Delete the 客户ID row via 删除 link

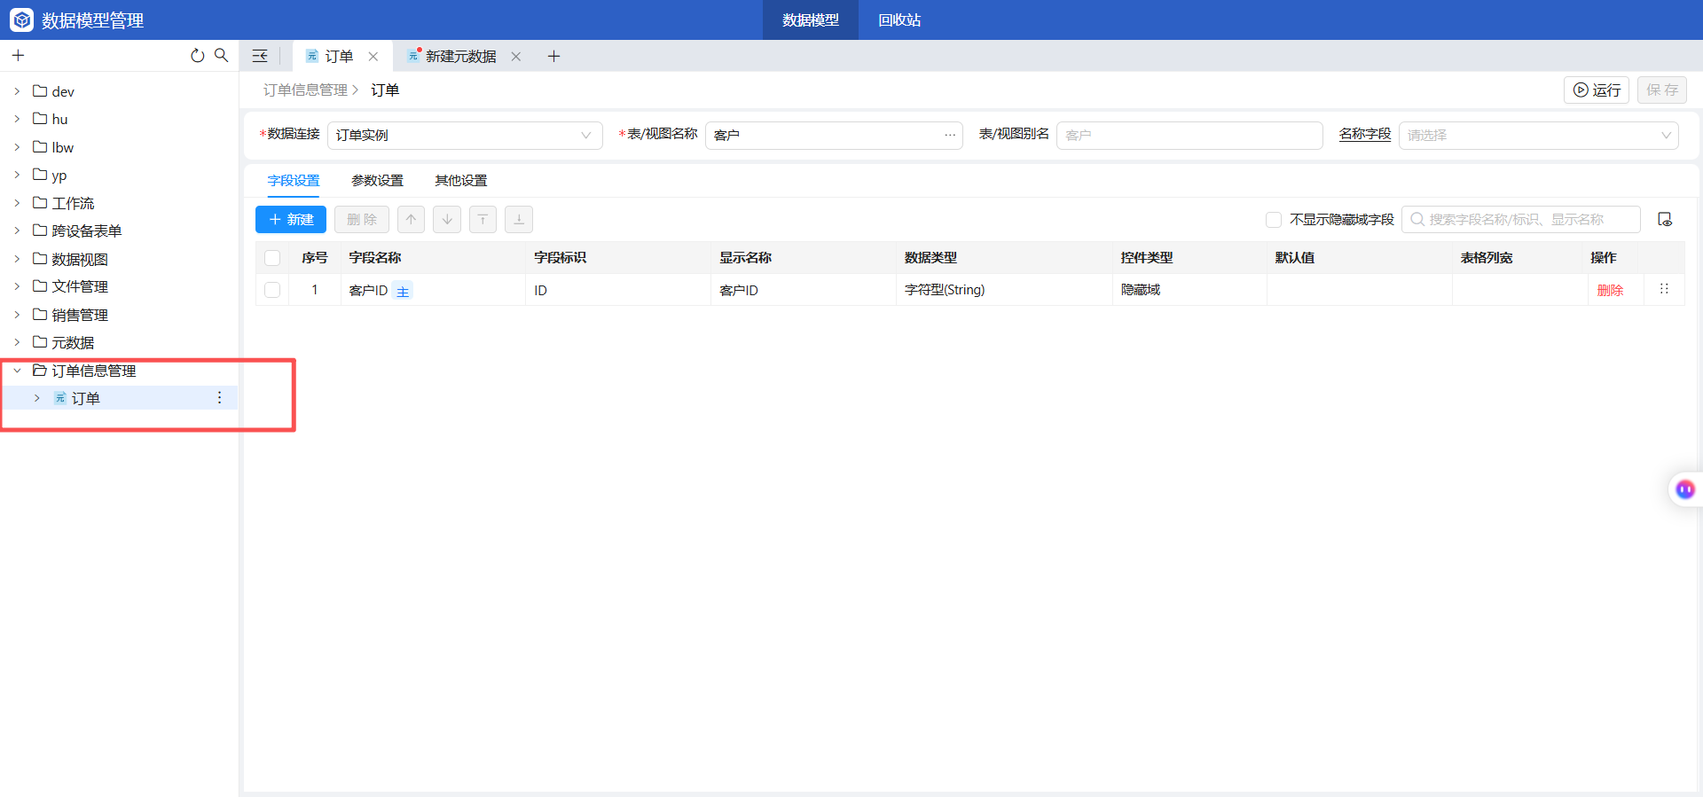[1610, 291]
